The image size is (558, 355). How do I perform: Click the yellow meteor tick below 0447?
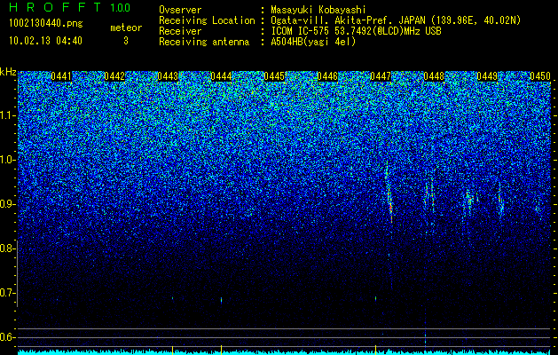click(375, 348)
